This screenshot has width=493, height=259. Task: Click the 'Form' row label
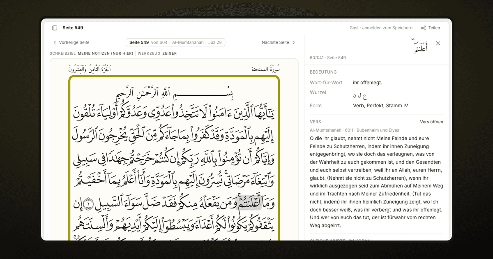coord(316,106)
